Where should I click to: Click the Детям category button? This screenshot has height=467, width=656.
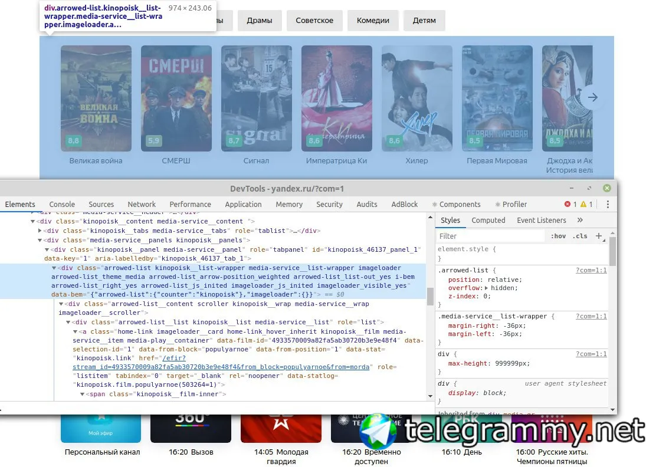(424, 20)
